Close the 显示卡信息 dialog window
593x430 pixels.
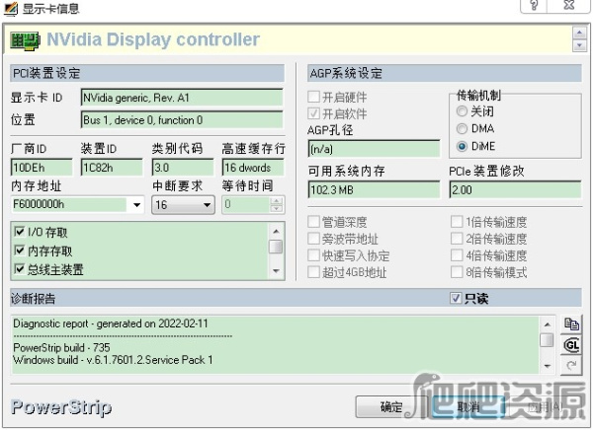pyautogui.click(x=569, y=5)
